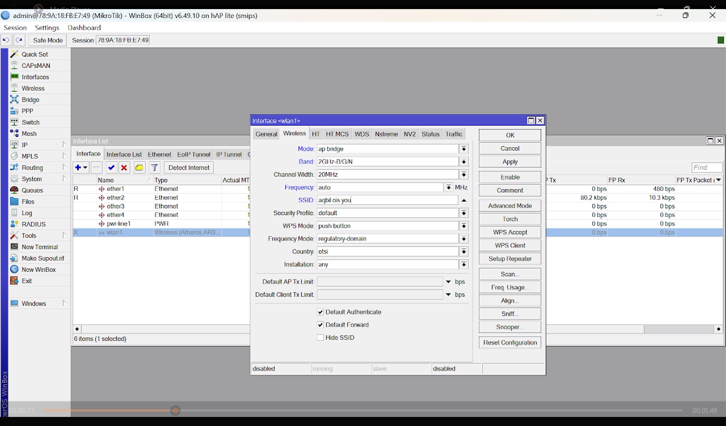This screenshot has width=726, height=426.
Task: Click the Apply button
Action: click(510, 162)
